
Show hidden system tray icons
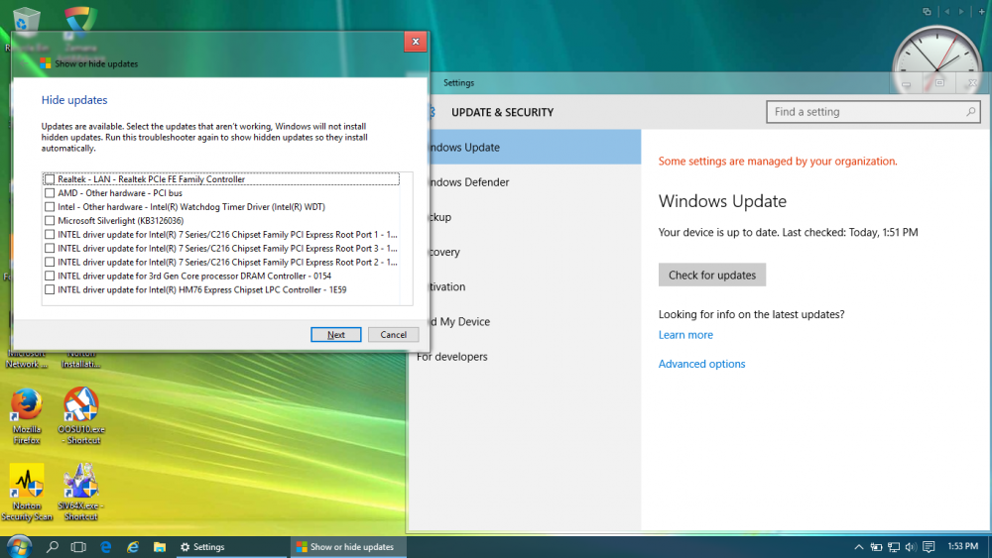(858, 547)
